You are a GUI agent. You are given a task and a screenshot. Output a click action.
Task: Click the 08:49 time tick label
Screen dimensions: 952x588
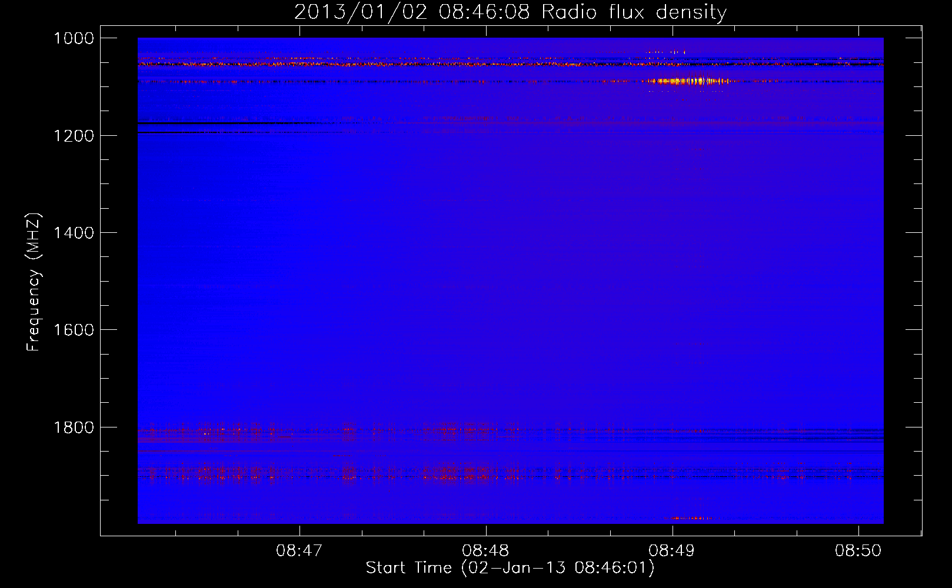point(672,551)
